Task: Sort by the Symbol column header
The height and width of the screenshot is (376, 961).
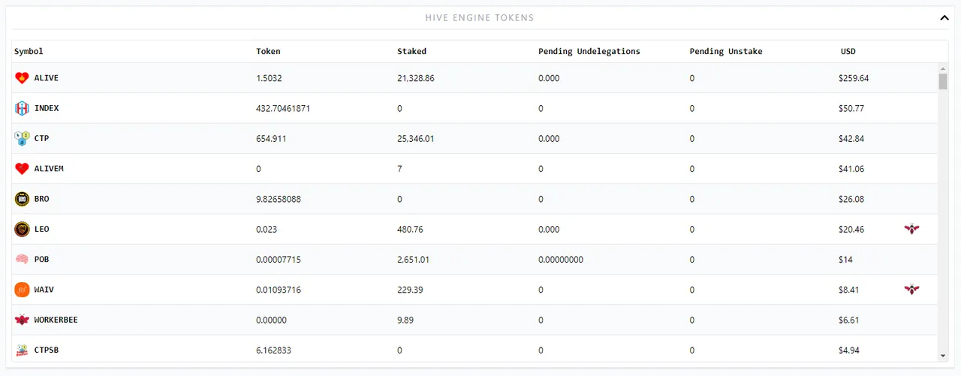Action: click(29, 52)
